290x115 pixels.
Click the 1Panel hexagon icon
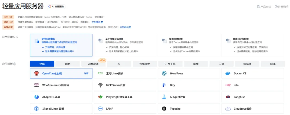(37, 109)
